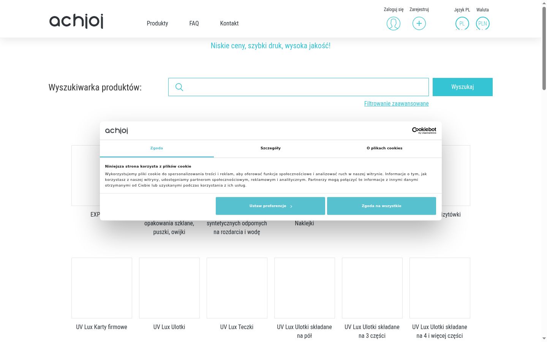The height and width of the screenshot is (342, 547).
Task: Click the page vertical scrollbar thumb
Action: tap(544, 48)
